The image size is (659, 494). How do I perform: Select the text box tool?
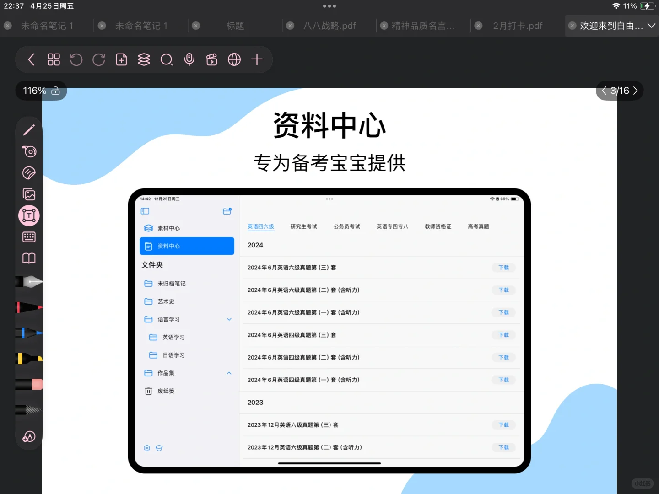(x=29, y=215)
